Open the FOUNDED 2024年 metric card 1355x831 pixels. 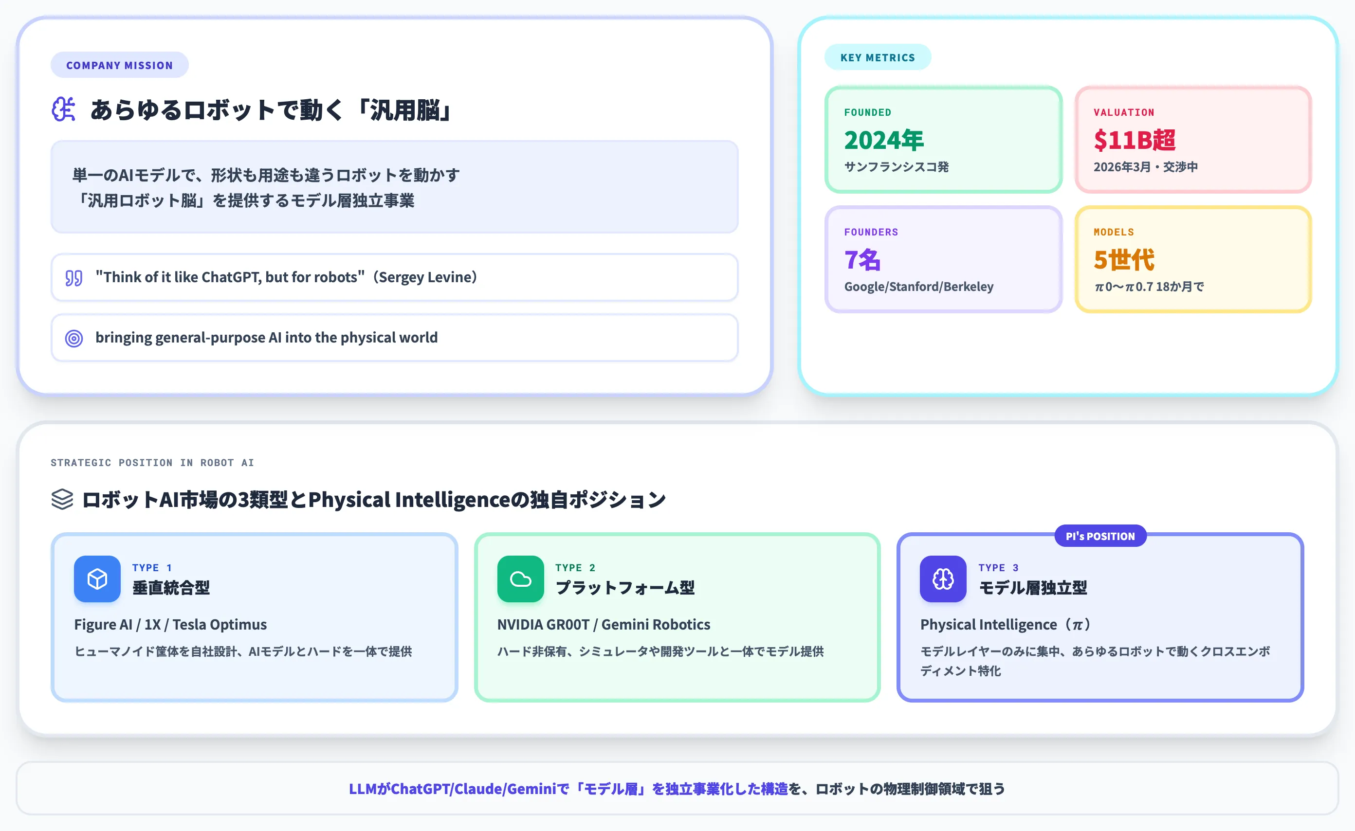pos(943,140)
